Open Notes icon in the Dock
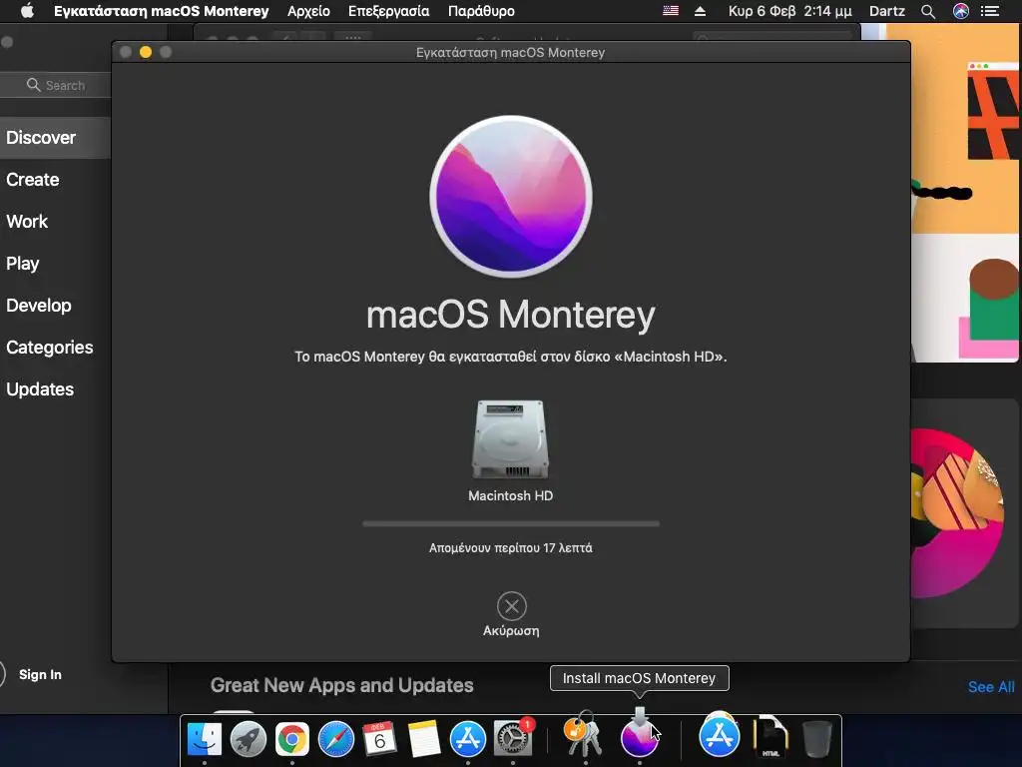The image size is (1022, 767). pyautogui.click(x=423, y=739)
